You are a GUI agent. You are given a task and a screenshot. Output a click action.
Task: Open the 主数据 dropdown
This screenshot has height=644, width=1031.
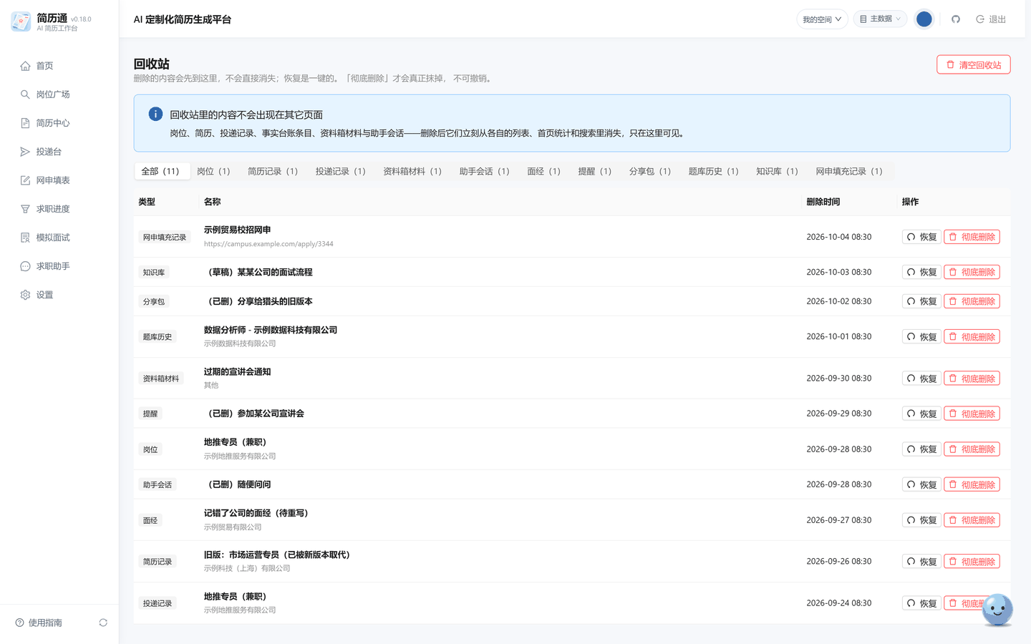tap(880, 19)
